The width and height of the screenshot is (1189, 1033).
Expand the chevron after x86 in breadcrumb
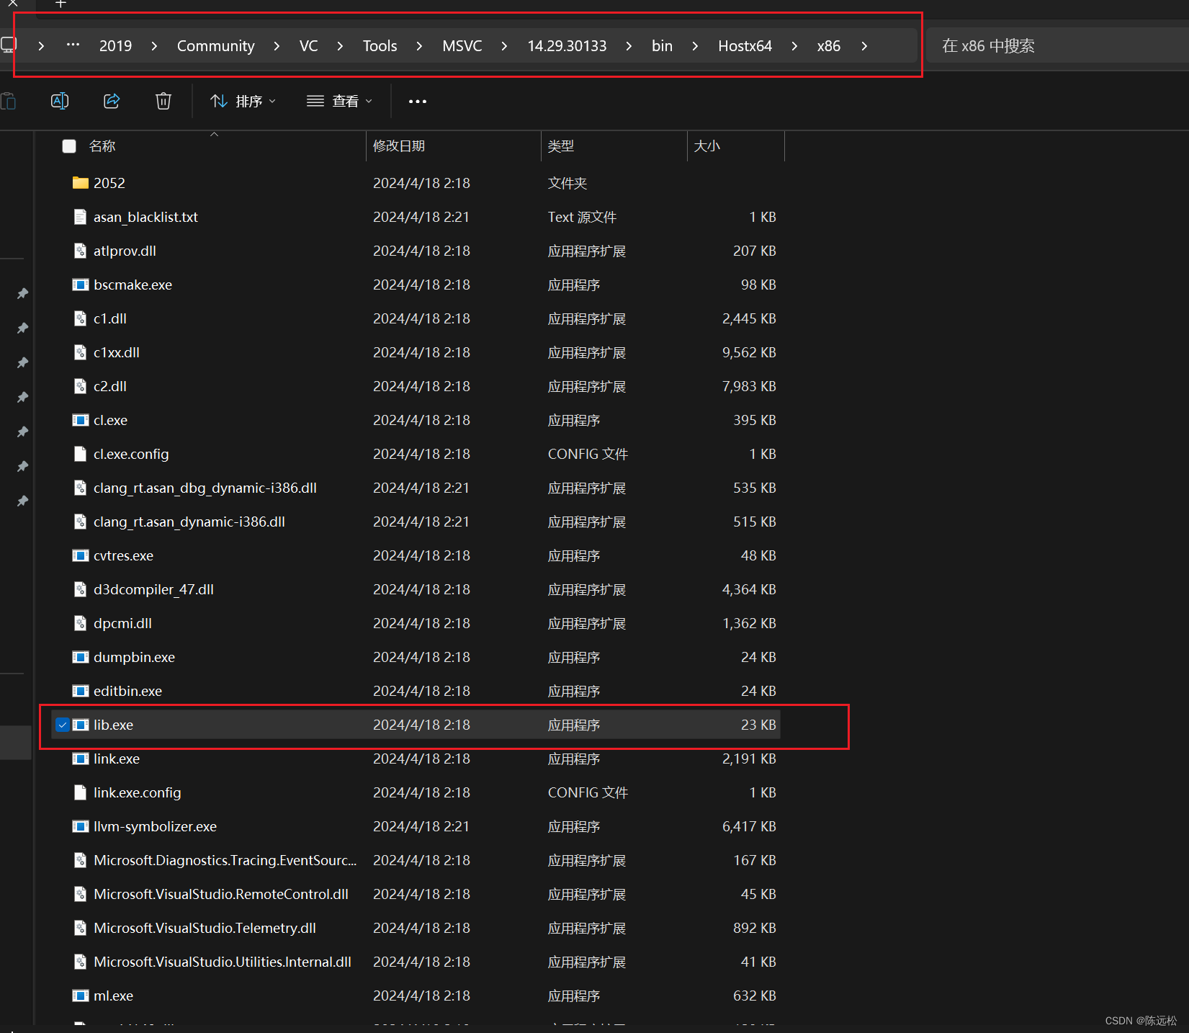[x=864, y=46]
